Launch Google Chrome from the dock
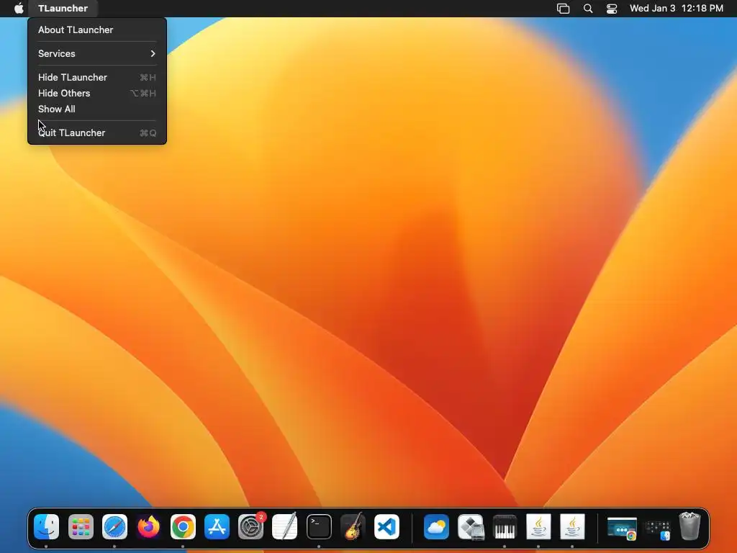 click(x=183, y=526)
